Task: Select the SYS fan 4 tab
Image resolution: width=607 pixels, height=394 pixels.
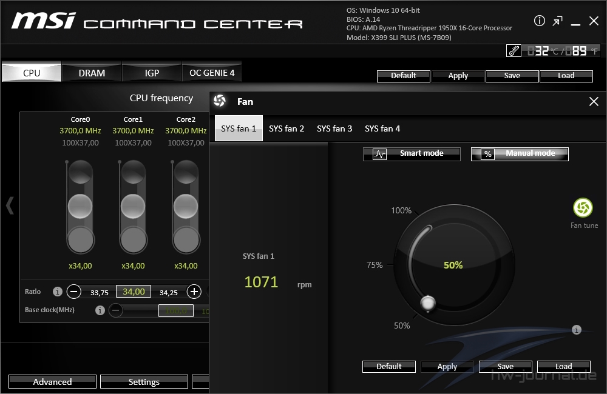Action: pyautogui.click(x=382, y=129)
